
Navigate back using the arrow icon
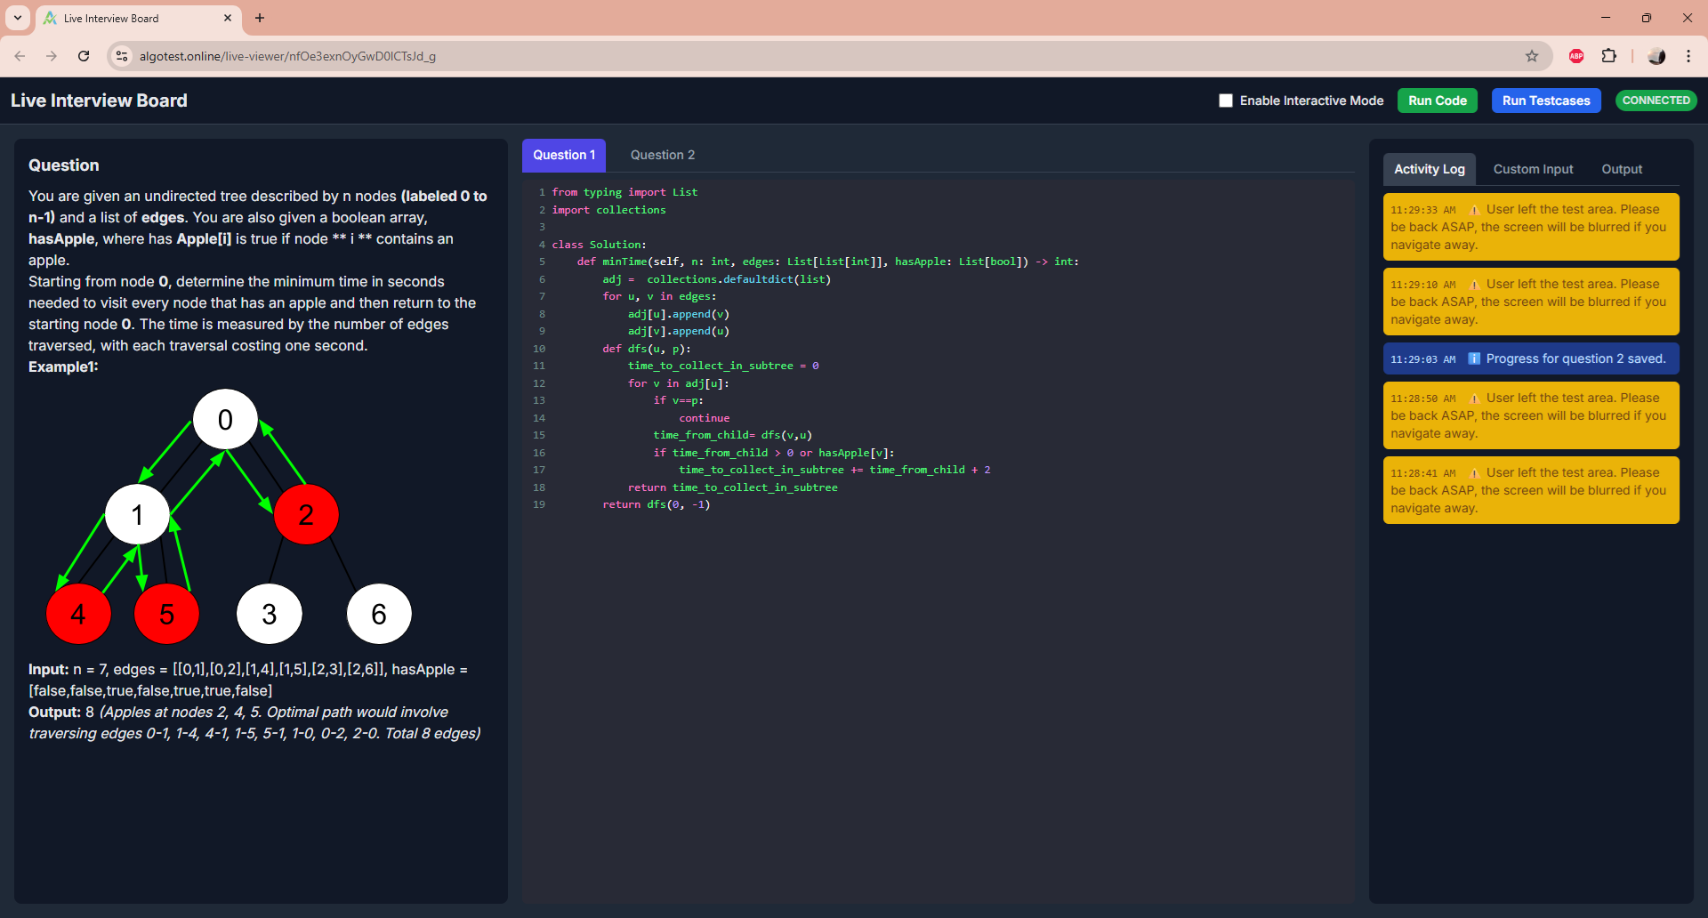20,55
